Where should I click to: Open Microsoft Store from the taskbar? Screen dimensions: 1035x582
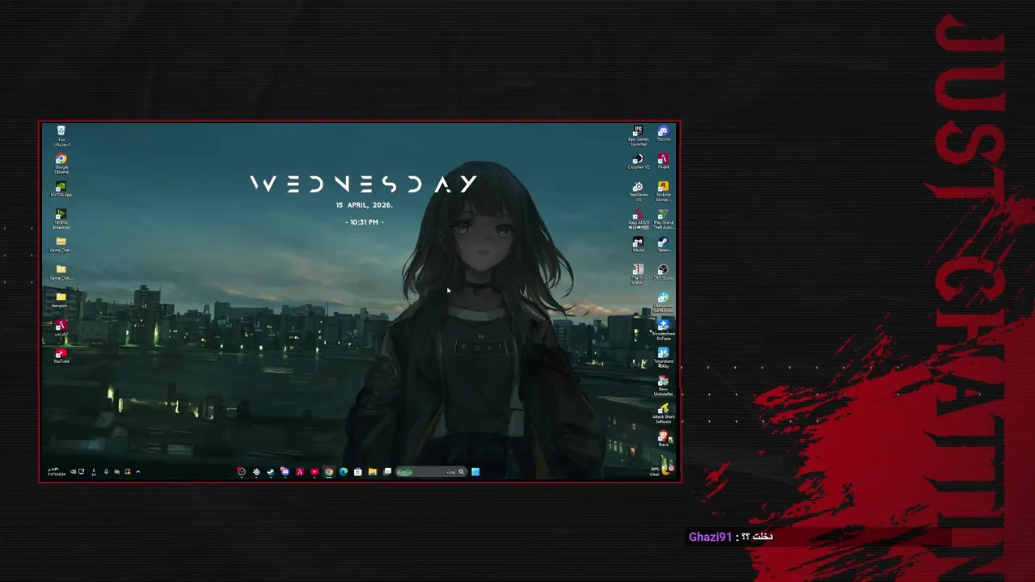(x=357, y=472)
